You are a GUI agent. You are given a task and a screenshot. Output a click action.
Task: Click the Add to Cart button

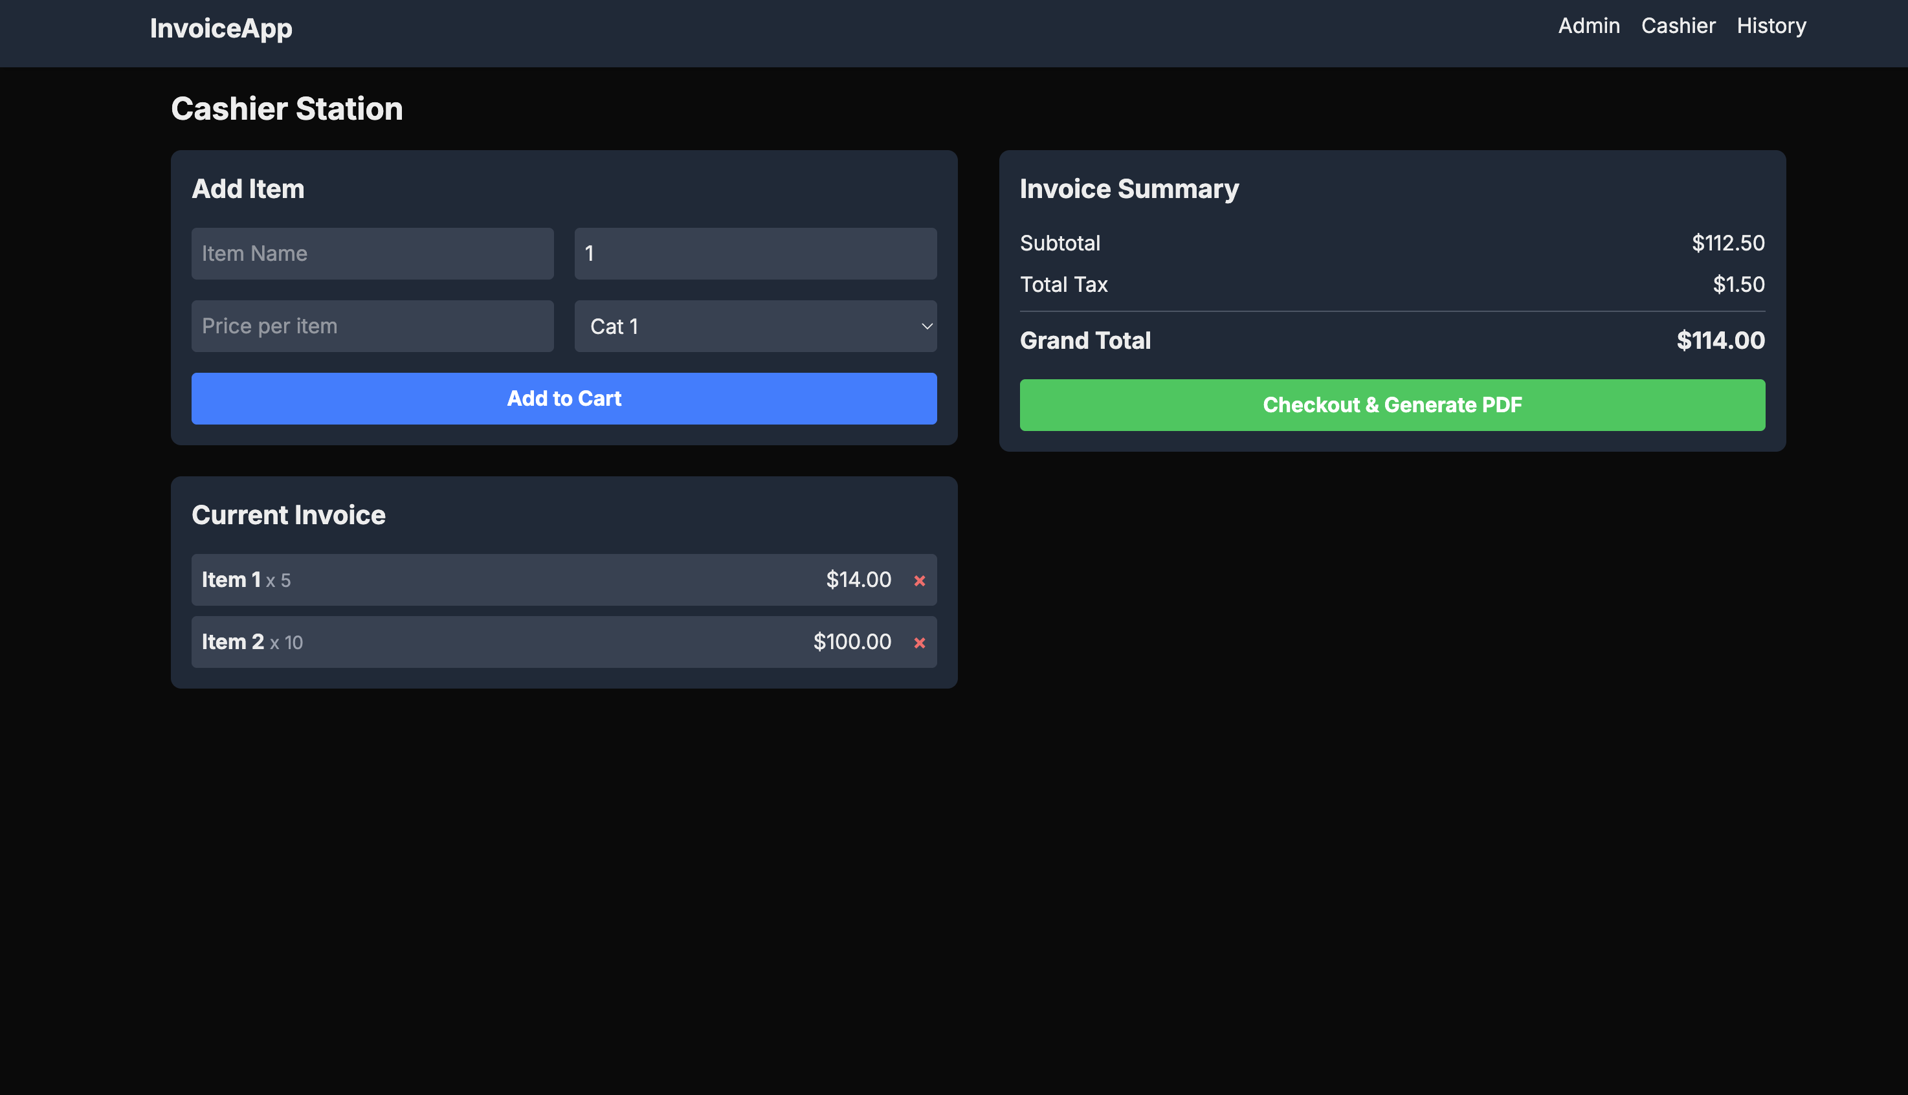click(564, 399)
